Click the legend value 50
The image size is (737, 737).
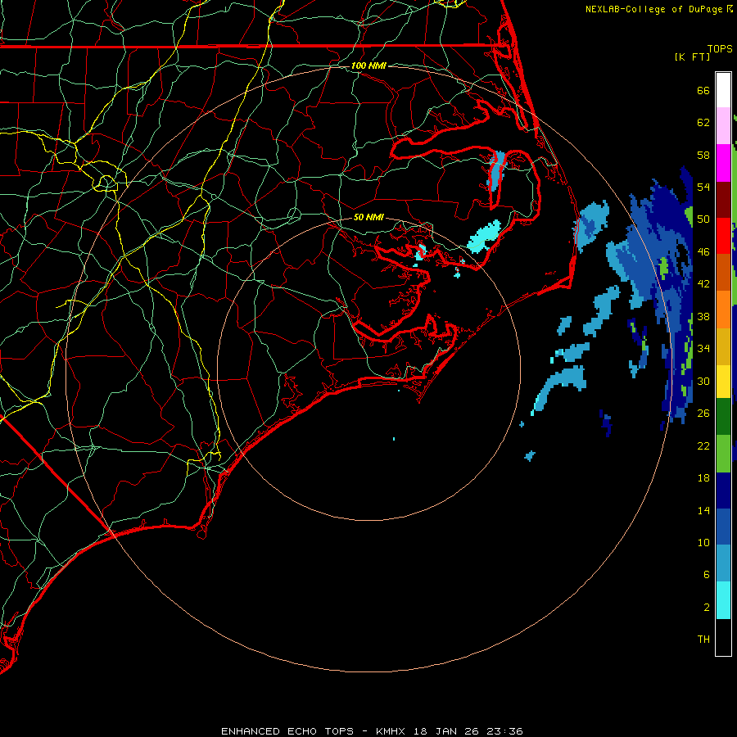703,219
